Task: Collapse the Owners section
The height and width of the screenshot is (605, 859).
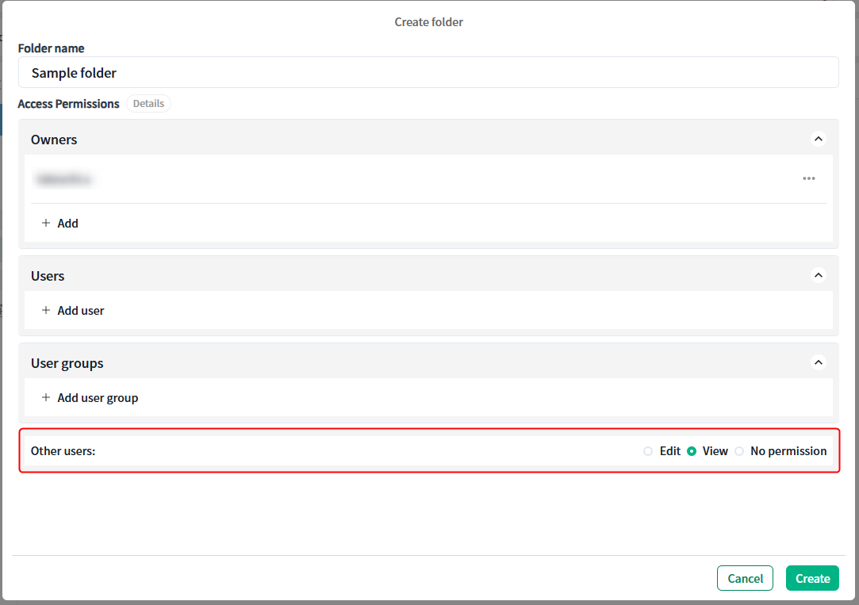Action: point(819,139)
